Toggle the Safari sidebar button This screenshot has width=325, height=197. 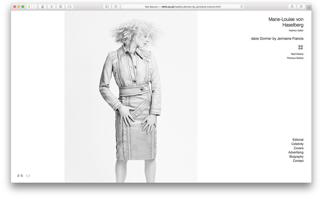pos(107,7)
